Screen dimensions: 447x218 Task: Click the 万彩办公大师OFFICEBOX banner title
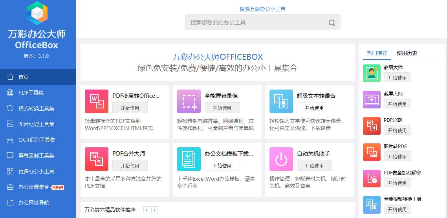pyautogui.click(x=218, y=57)
